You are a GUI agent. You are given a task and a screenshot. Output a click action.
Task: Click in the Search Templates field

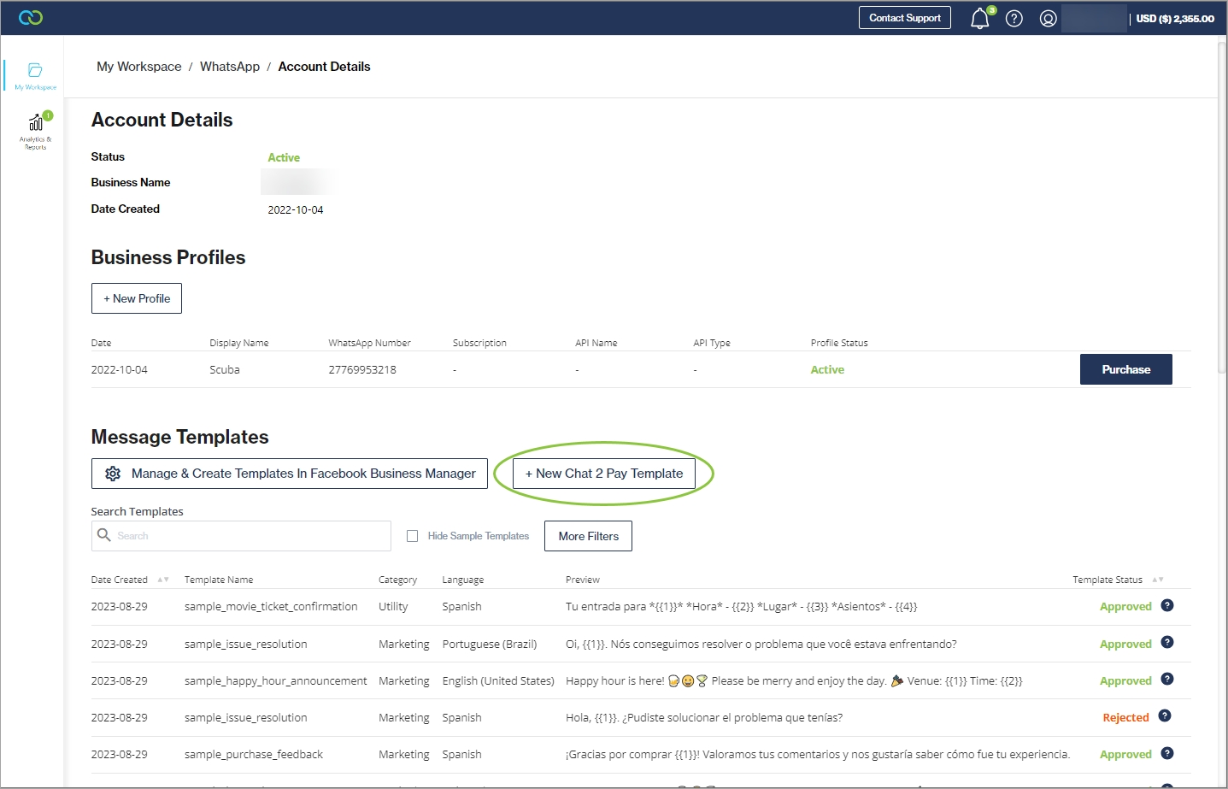[x=248, y=536]
